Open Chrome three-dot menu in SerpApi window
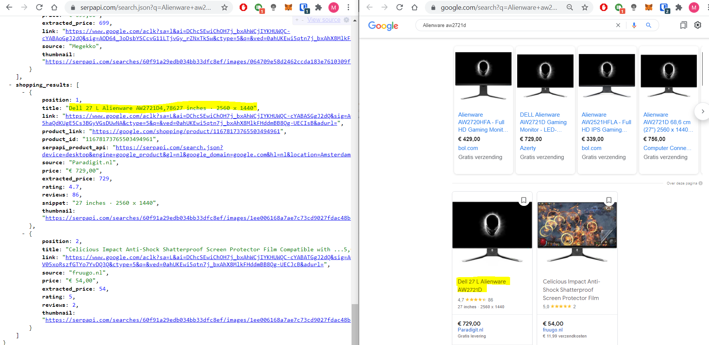 point(348,7)
